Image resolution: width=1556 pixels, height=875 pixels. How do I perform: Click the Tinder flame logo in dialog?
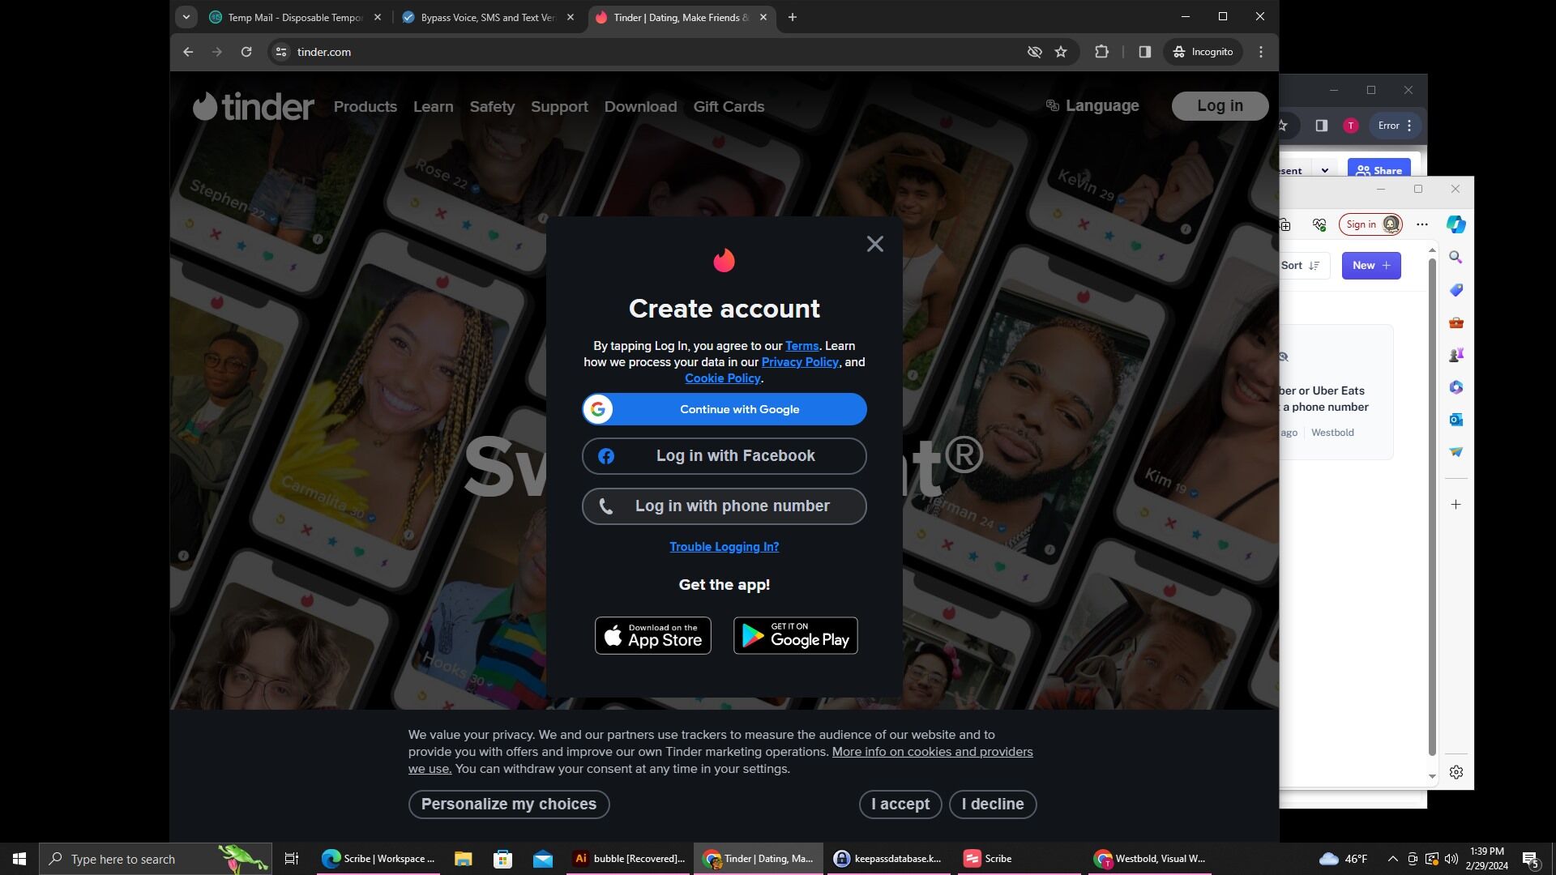pos(724,260)
